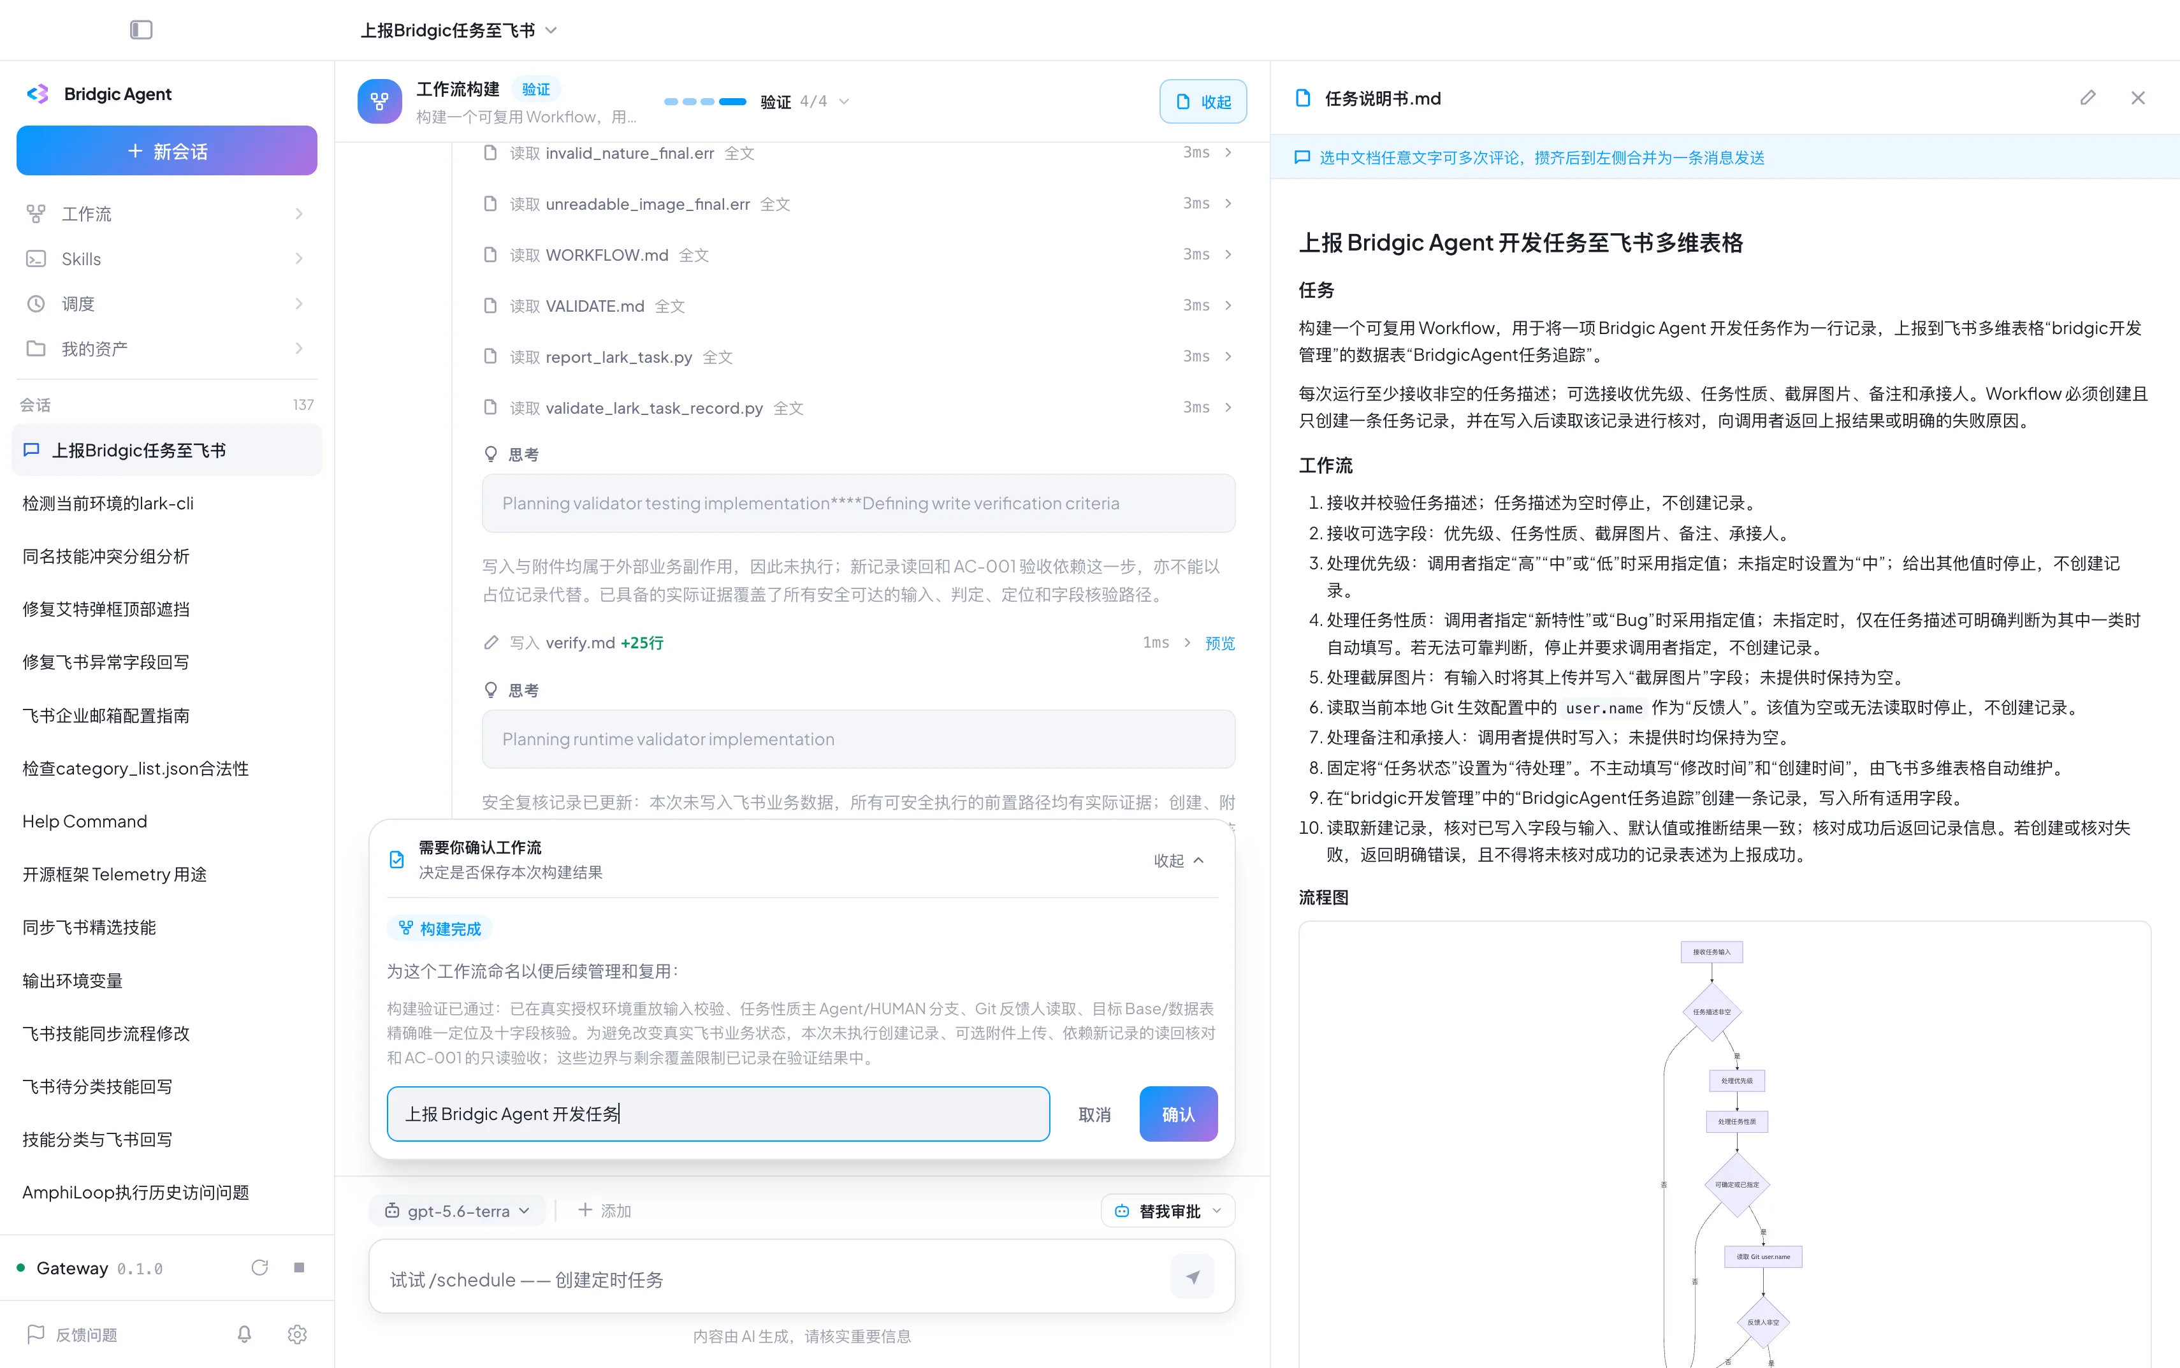This screenshot has width=2180, height=1368.
Task: Open the 检查category_list.json合法性 conversation
Action: [166, 768]
